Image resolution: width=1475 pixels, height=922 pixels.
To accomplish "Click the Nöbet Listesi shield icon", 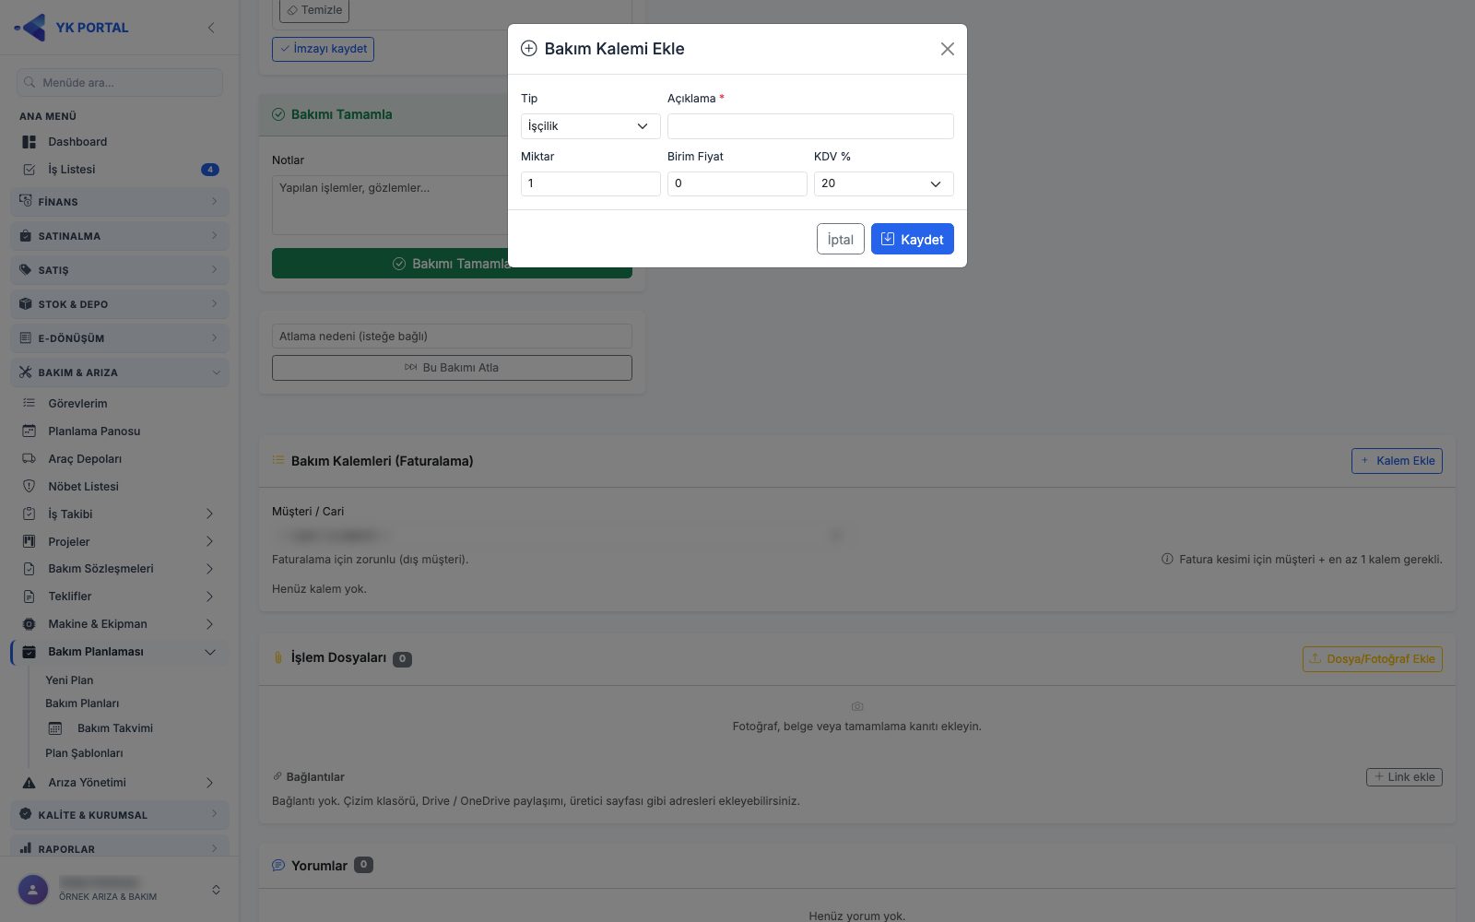I will coord(29,486).
